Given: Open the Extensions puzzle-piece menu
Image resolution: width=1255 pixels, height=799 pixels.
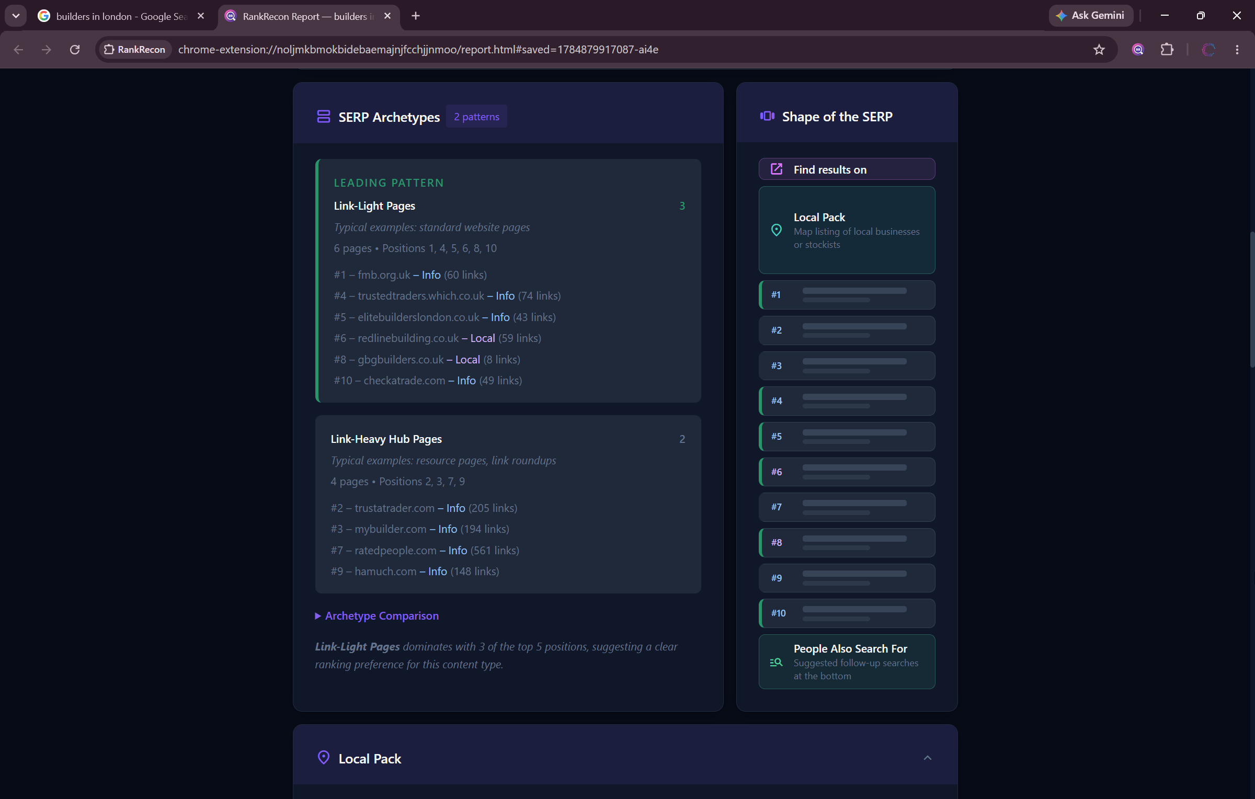Looking at the screenshot, I should [1167, 50].
